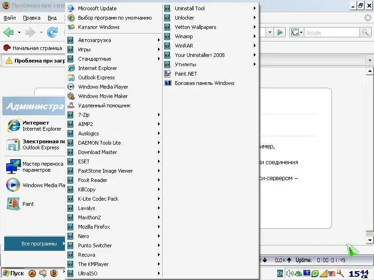Click the Firefox forward arrow button
The width and height of the screenshot is (374, 280).
point(30,32)
